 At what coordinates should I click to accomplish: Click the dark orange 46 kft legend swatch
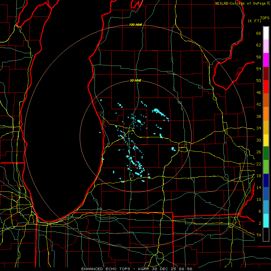[x=266, y=100]
